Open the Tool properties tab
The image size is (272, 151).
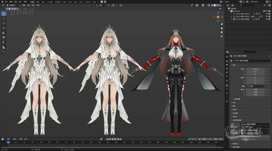[227, 56]
